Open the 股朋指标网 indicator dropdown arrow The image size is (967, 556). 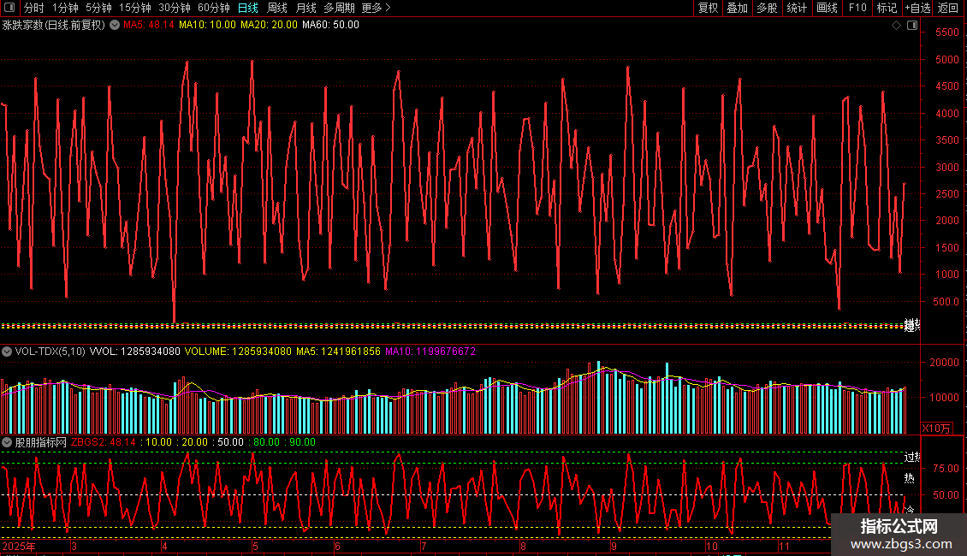(x=7, y=442)
